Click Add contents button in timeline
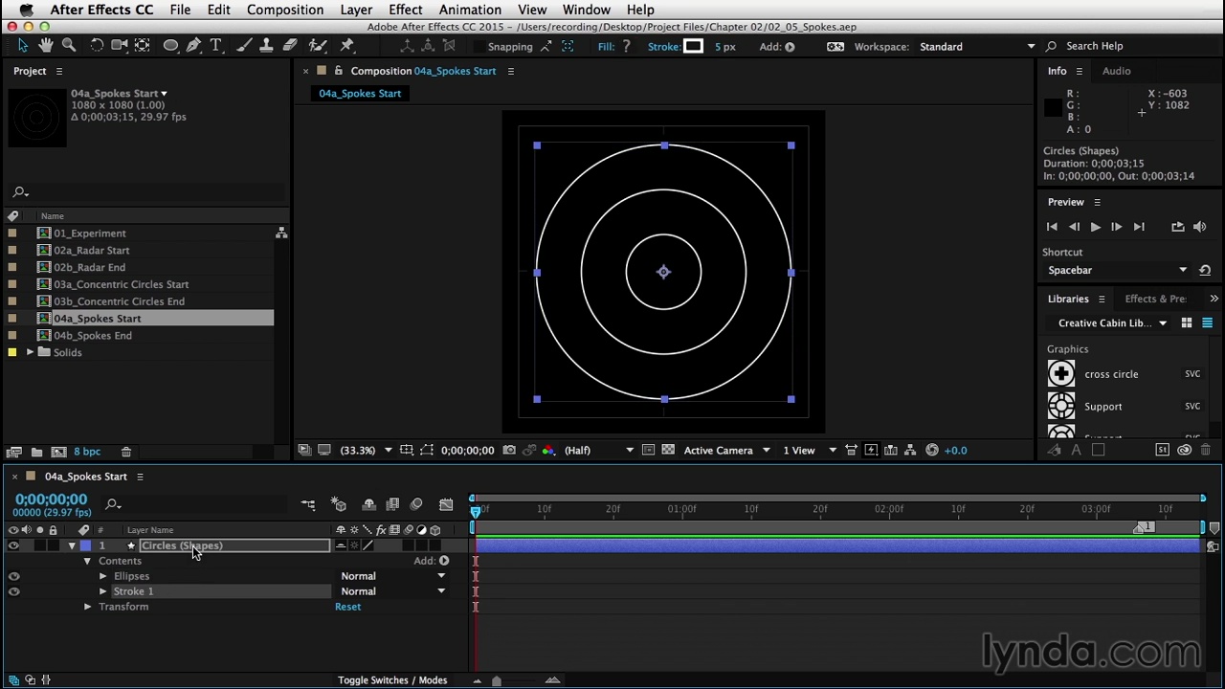 pyautogui.click(x=444, y=561)
